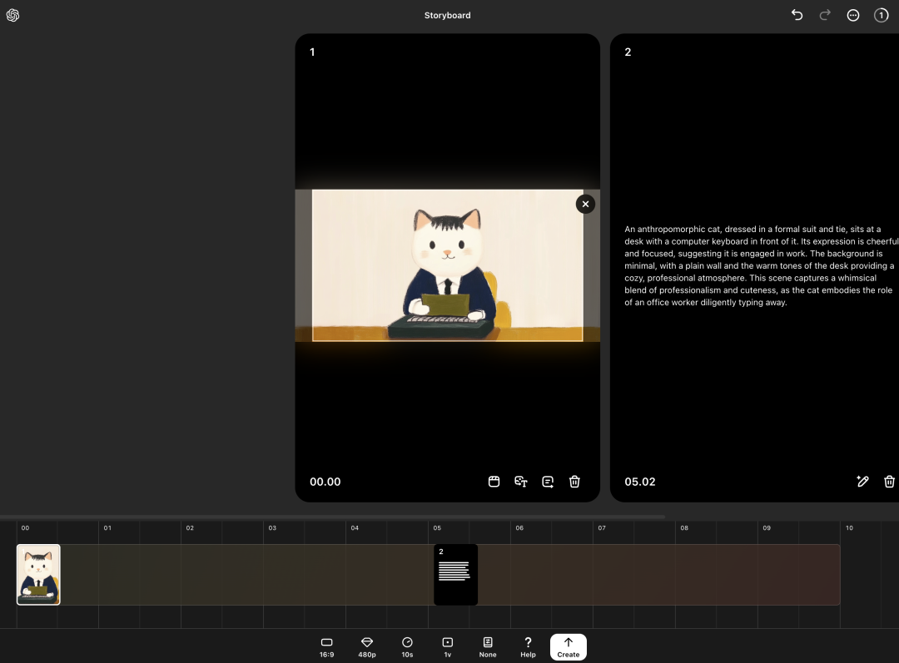The width and height of the screenshot is (899, 663).
Task: Click the Create button
Action: [569, 647]
